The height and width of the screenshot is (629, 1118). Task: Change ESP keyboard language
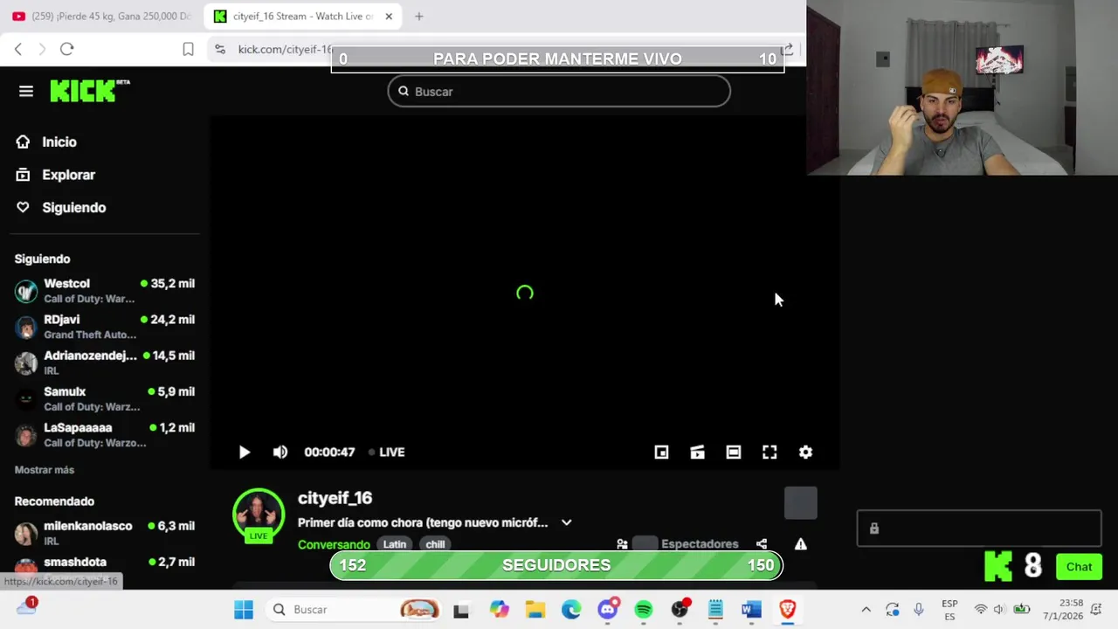pos(949,610)
